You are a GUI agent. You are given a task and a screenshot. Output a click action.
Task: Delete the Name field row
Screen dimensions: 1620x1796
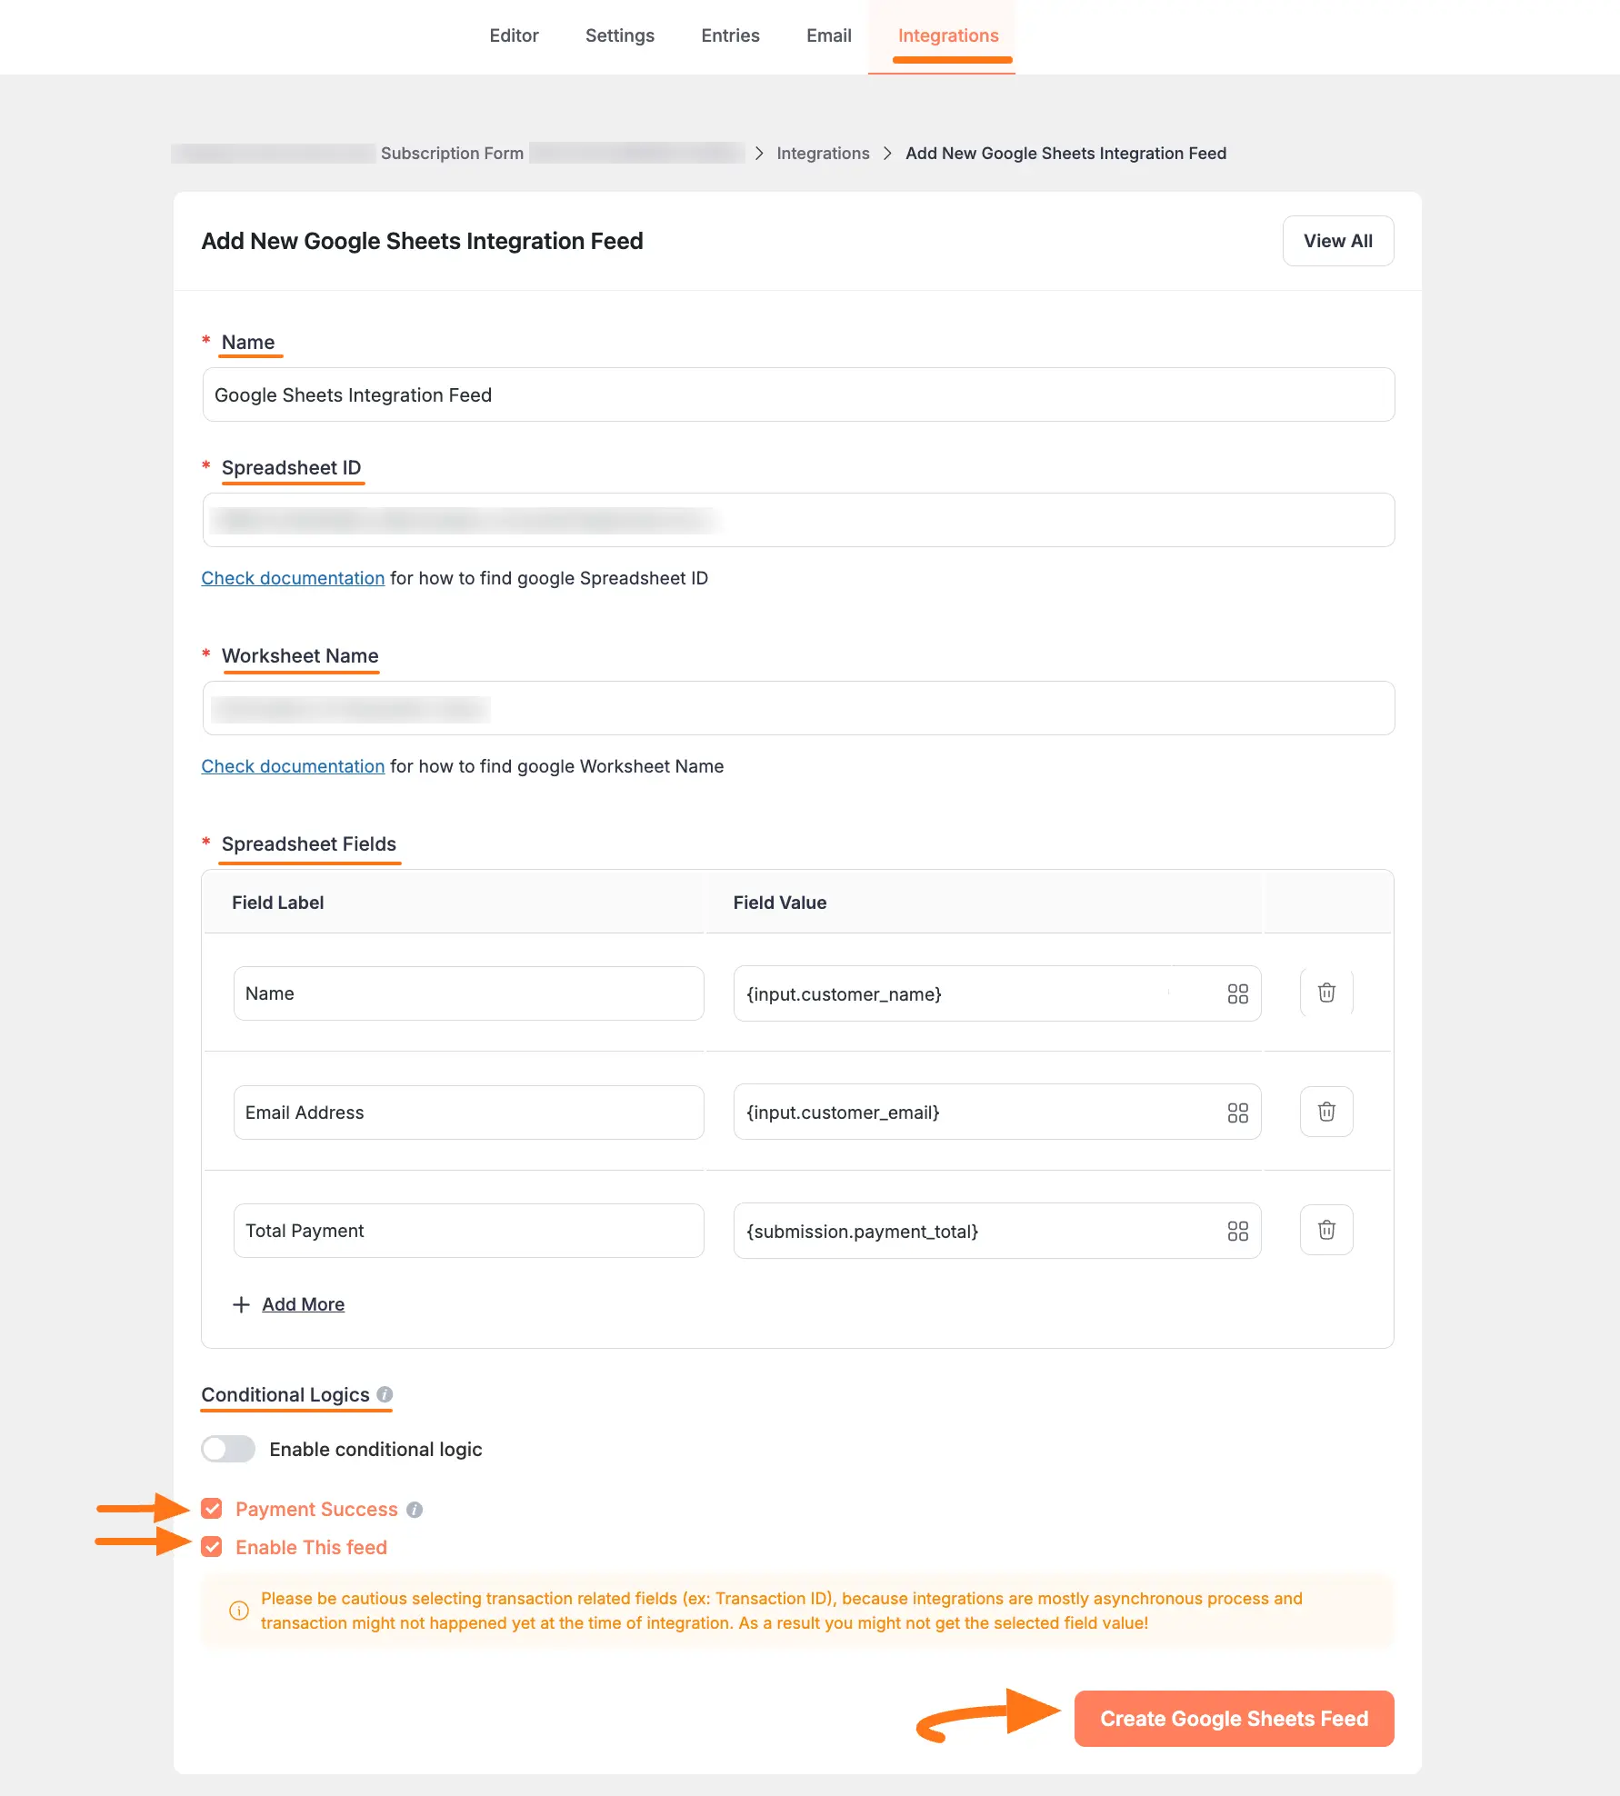(x=1326, y=993)
